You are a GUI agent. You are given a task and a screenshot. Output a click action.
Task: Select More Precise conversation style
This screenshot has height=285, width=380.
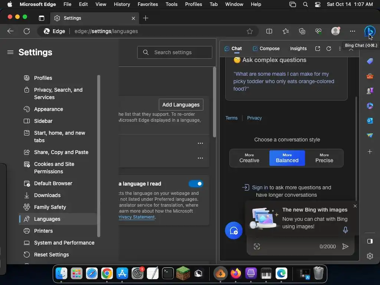324,158
